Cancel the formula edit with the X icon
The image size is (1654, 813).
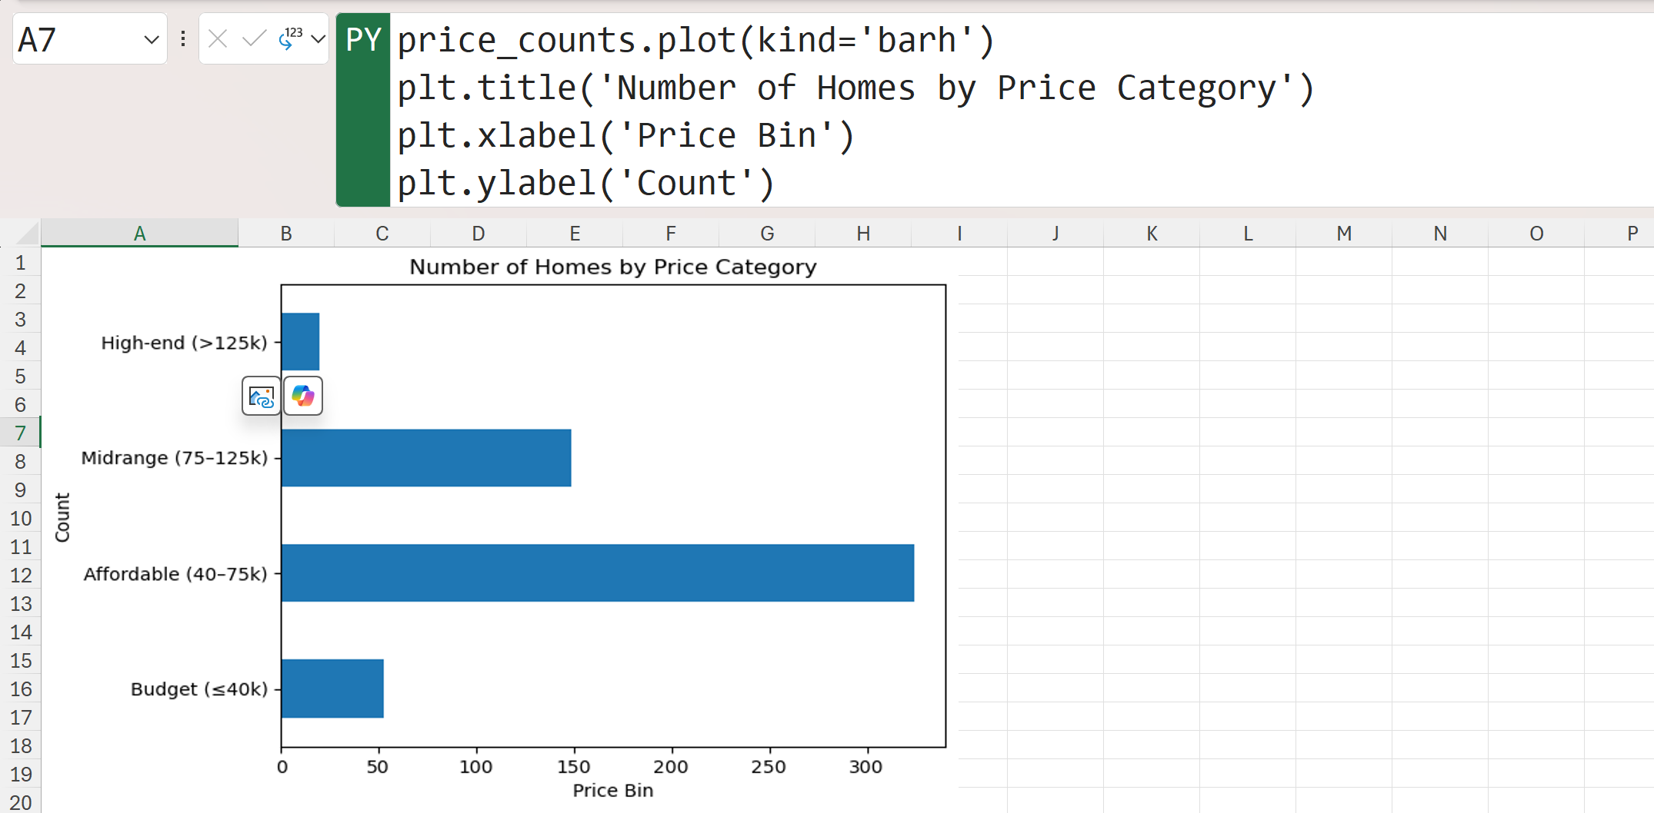218,38
